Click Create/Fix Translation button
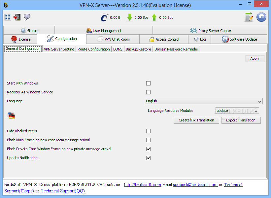 click(196, 120)
